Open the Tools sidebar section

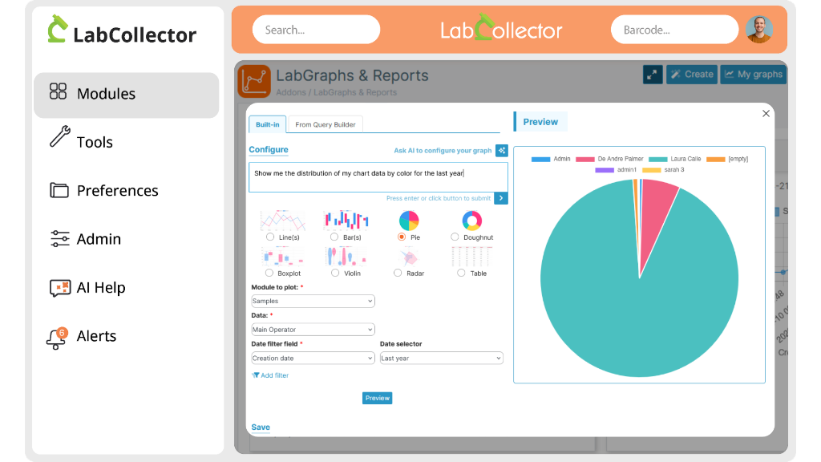(95, 142)
